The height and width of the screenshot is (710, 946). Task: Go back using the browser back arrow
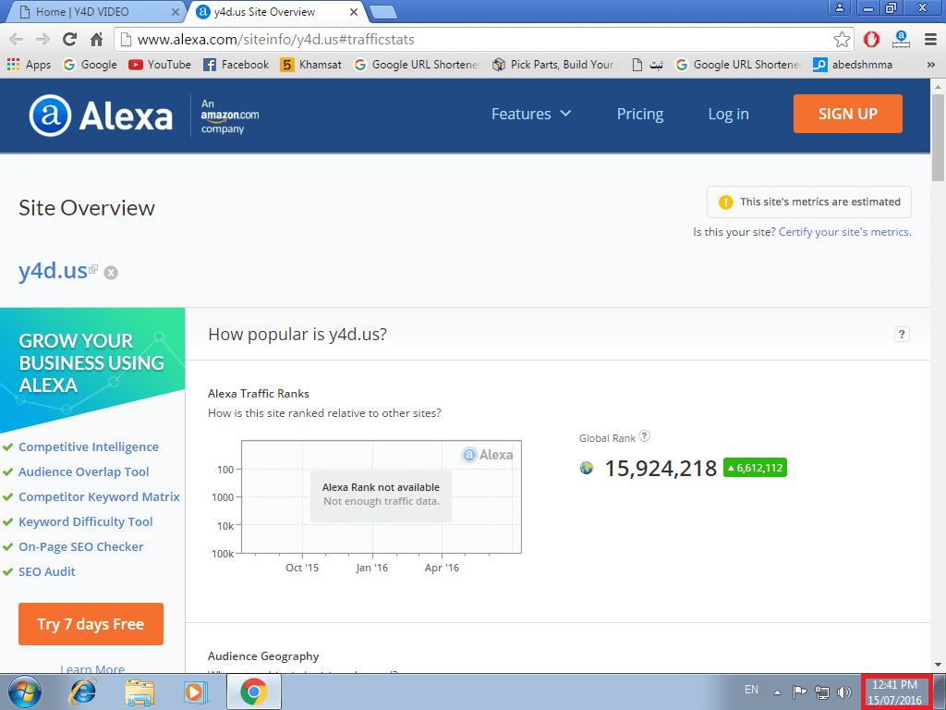point(17,40)
